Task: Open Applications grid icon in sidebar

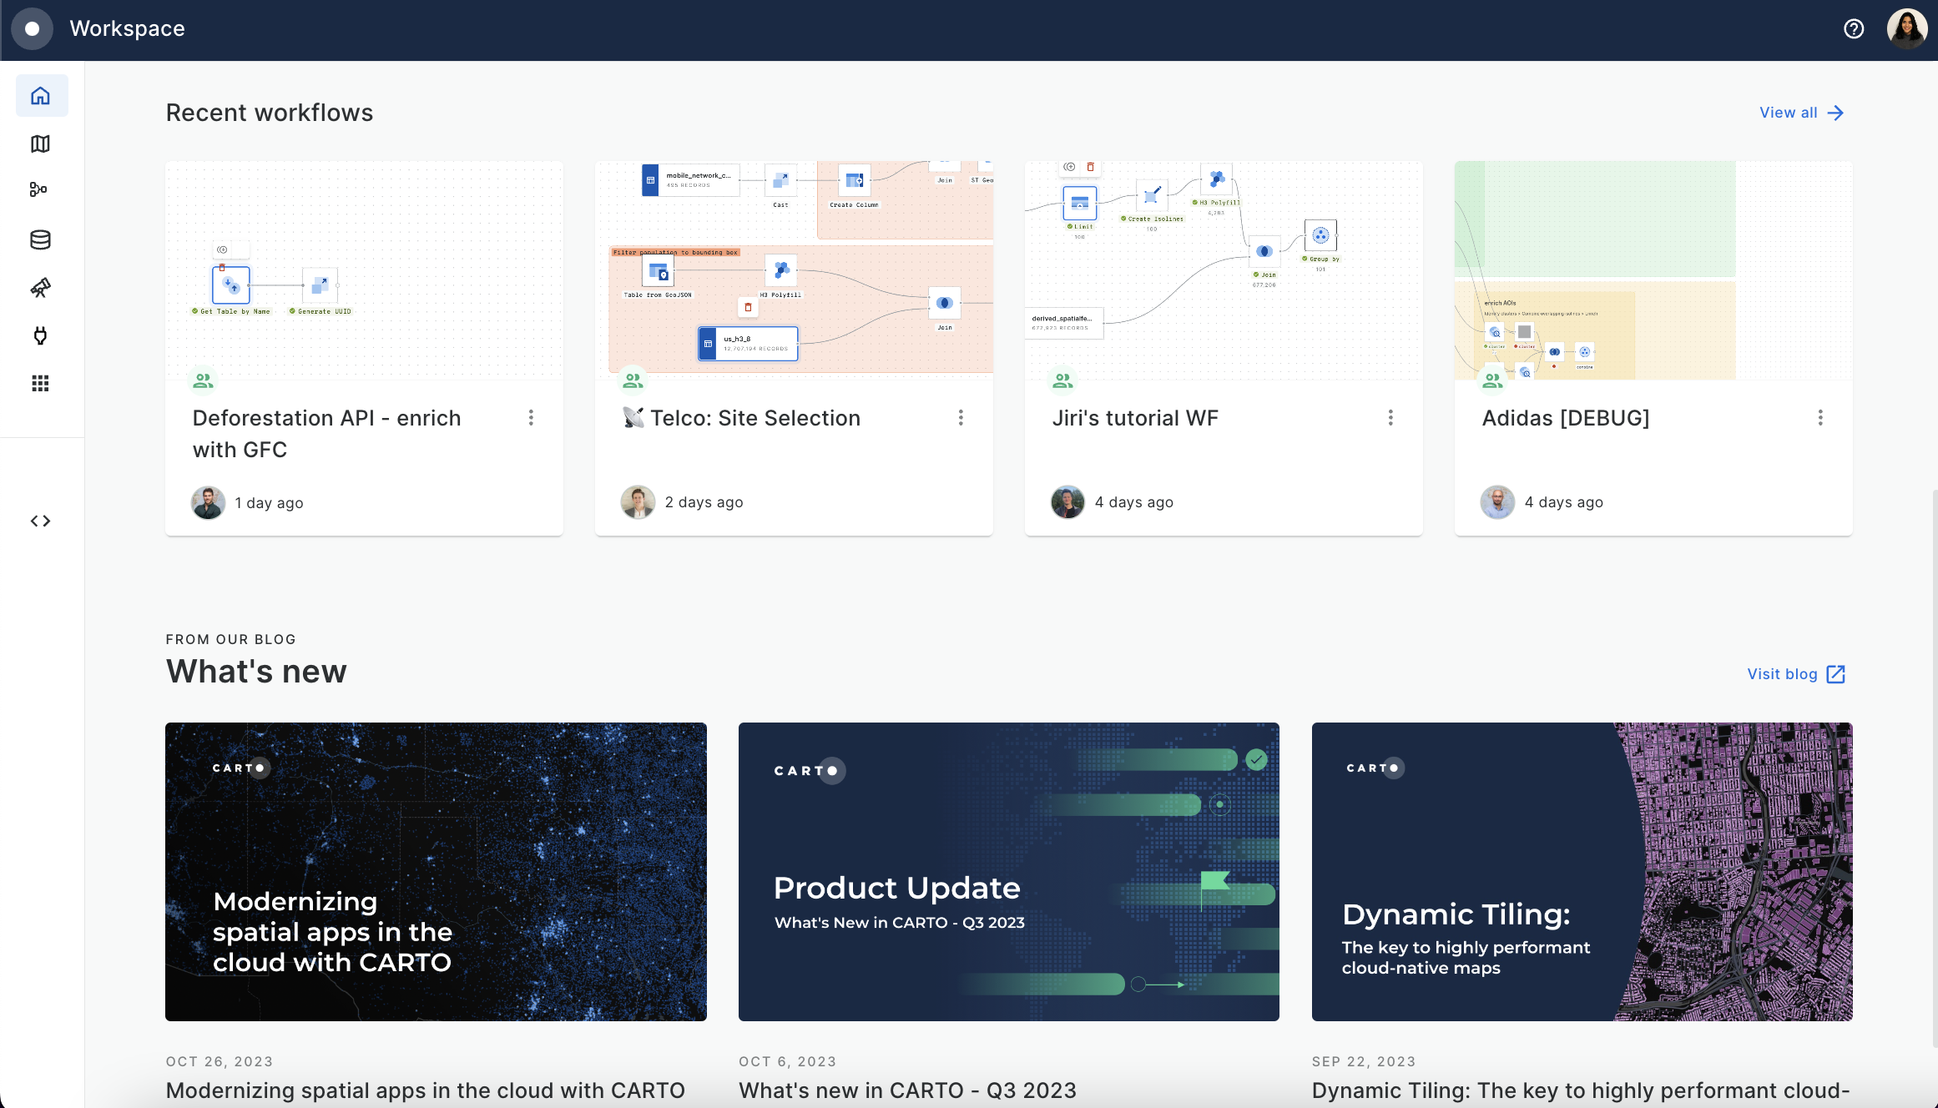Action: [41, 384]
